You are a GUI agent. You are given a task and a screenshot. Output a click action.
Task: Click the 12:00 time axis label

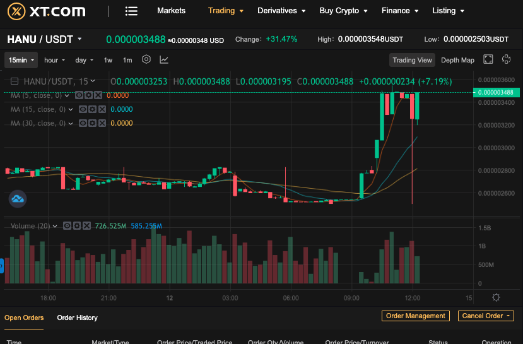tap(412, 298)
